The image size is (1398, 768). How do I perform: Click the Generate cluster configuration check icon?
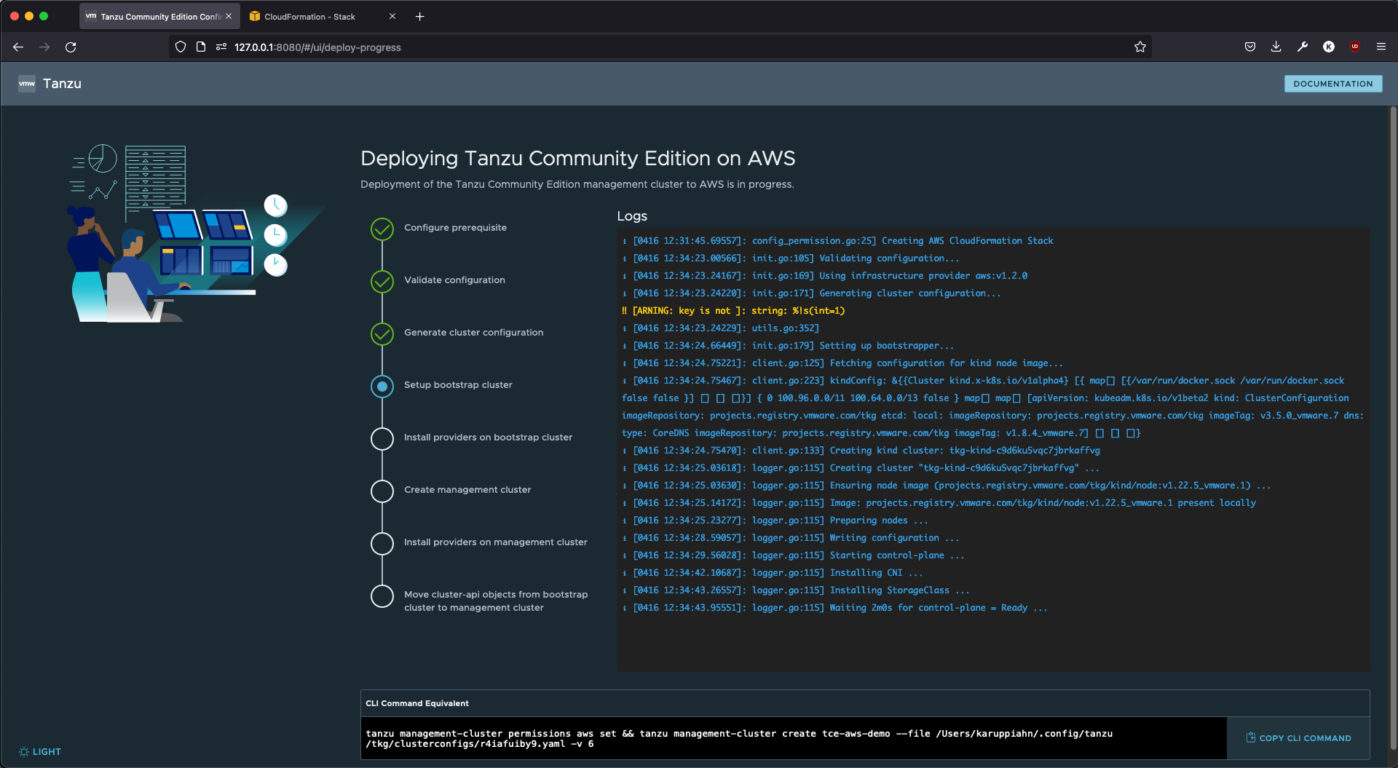382,334
